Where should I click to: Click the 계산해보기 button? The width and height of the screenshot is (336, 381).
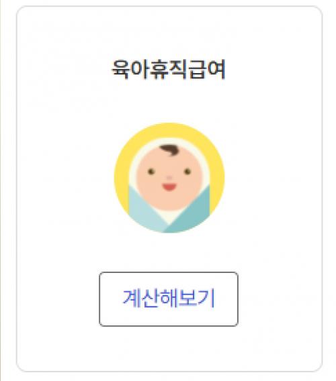[x=169, y=299]
